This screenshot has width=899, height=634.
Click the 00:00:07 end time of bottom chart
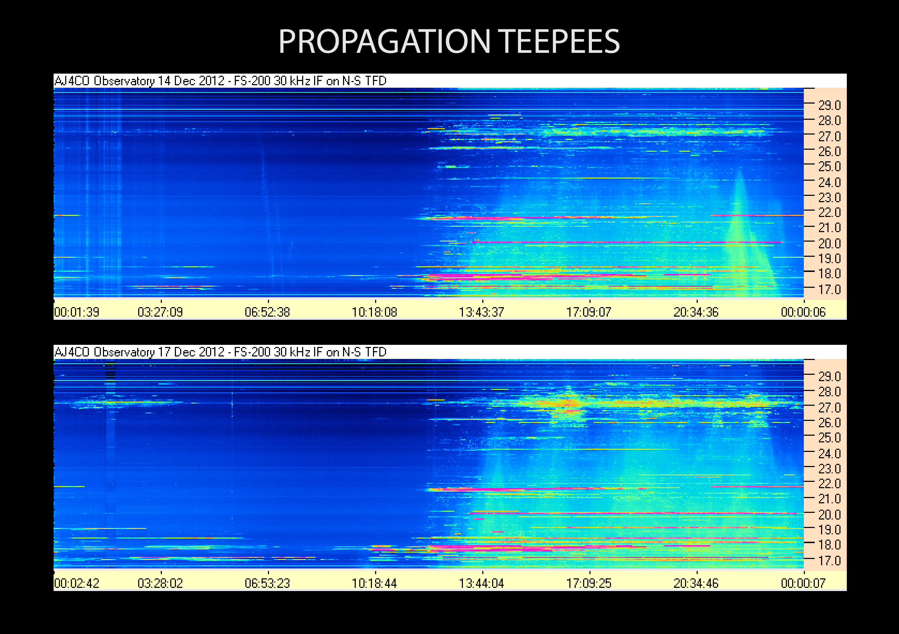[x=803, y=583]
